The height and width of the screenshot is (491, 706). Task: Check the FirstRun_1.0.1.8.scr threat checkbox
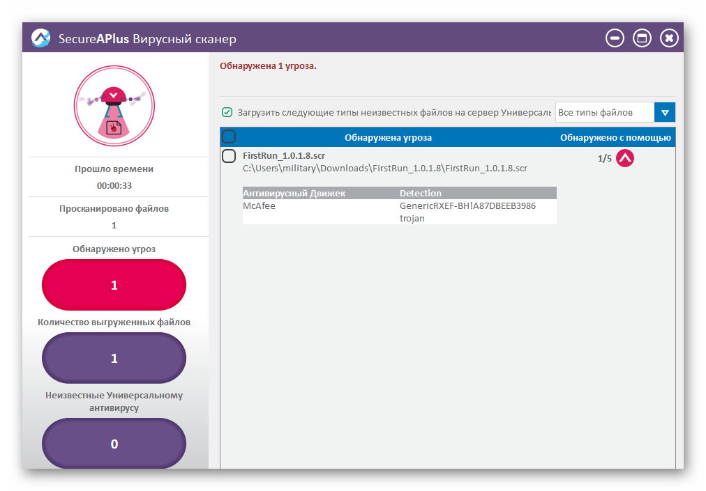click(229, 156)
